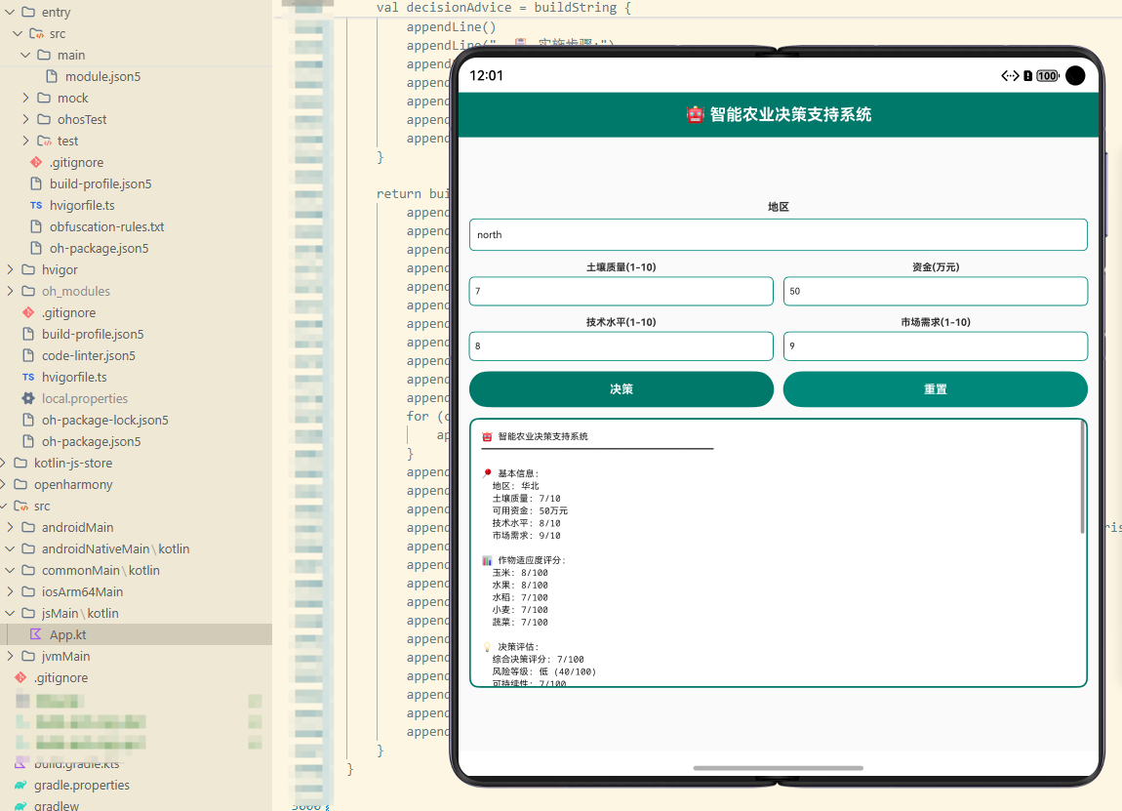Click the kotlin-js-store folder icon
Viewport: 1122px width, 811px height.
(20, 463)
